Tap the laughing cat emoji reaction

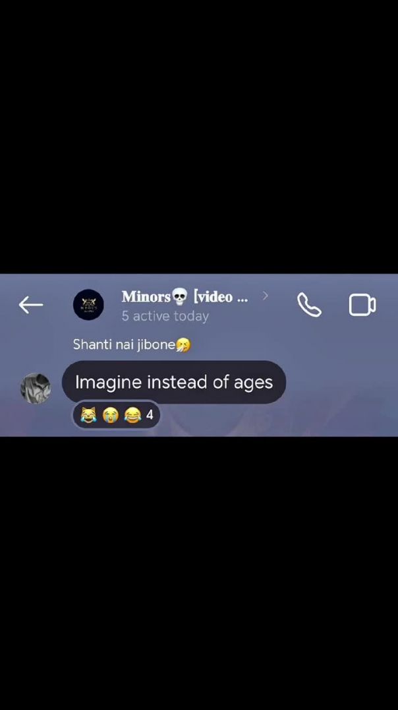89,415
